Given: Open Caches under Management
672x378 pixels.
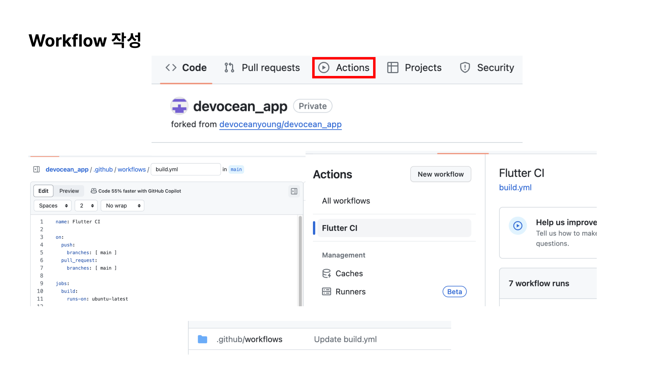Looking at the screenshot, I should 349,274.
